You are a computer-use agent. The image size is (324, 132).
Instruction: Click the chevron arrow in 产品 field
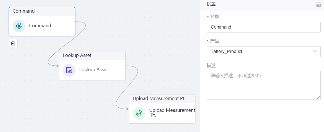(315, 52)
